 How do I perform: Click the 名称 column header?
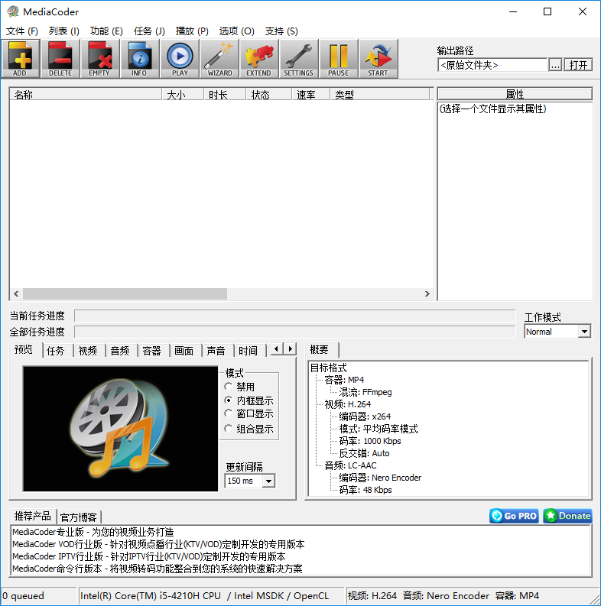86,95
